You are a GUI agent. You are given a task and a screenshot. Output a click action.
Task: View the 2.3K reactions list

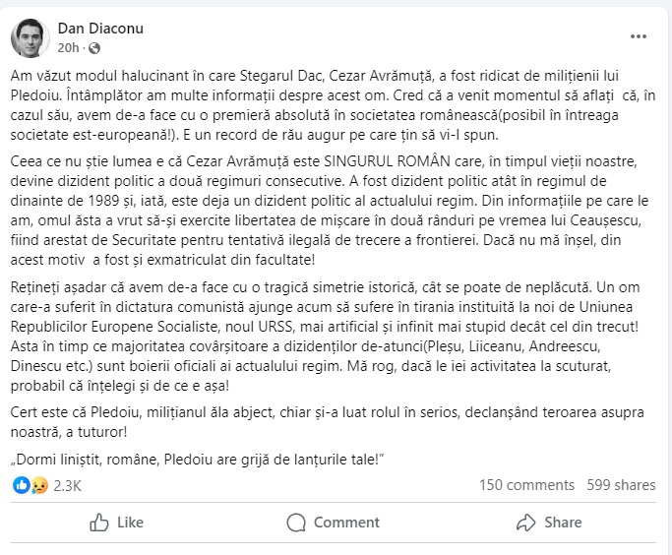[x=67, y=485]
